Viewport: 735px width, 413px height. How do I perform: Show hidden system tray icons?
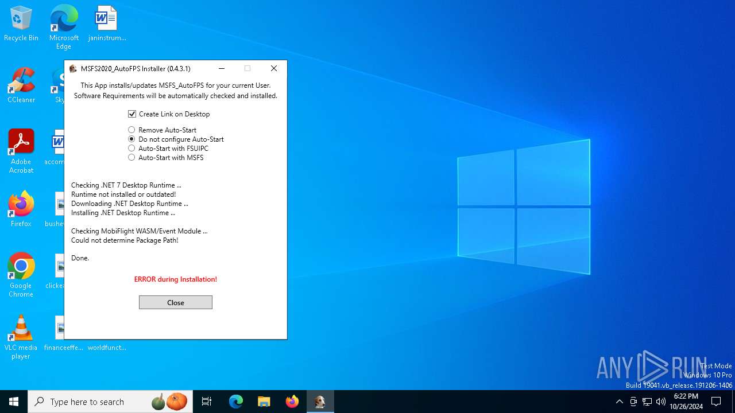click(619, 402)
